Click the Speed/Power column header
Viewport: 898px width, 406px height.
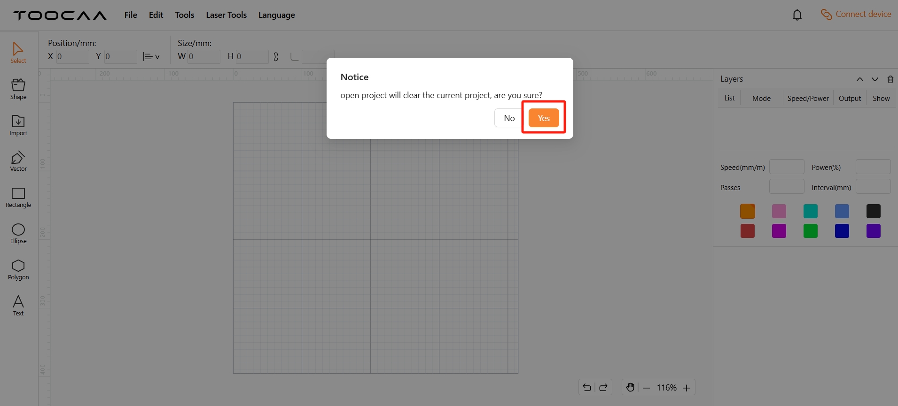(808, 98)
